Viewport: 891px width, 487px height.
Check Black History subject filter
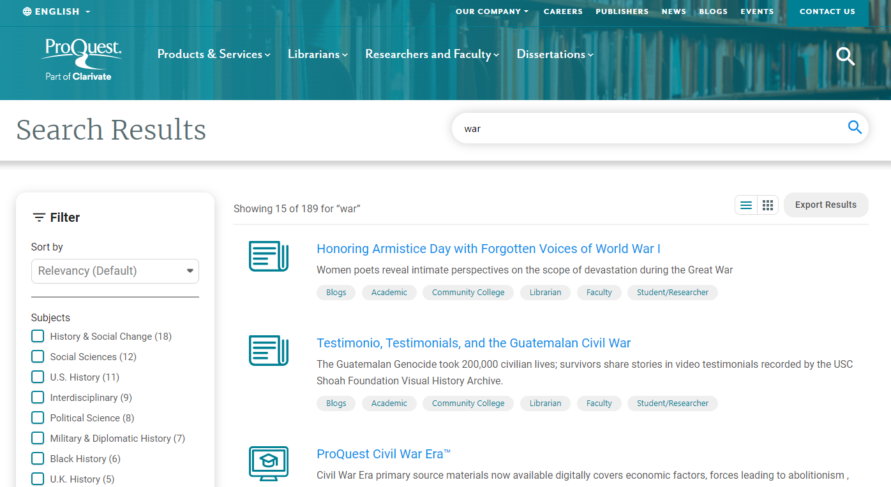tap(38, 458)
